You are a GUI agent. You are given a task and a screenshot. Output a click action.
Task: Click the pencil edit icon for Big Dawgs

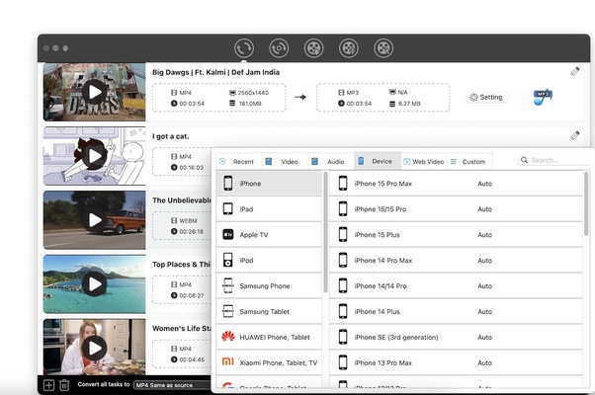click(575, 71)
